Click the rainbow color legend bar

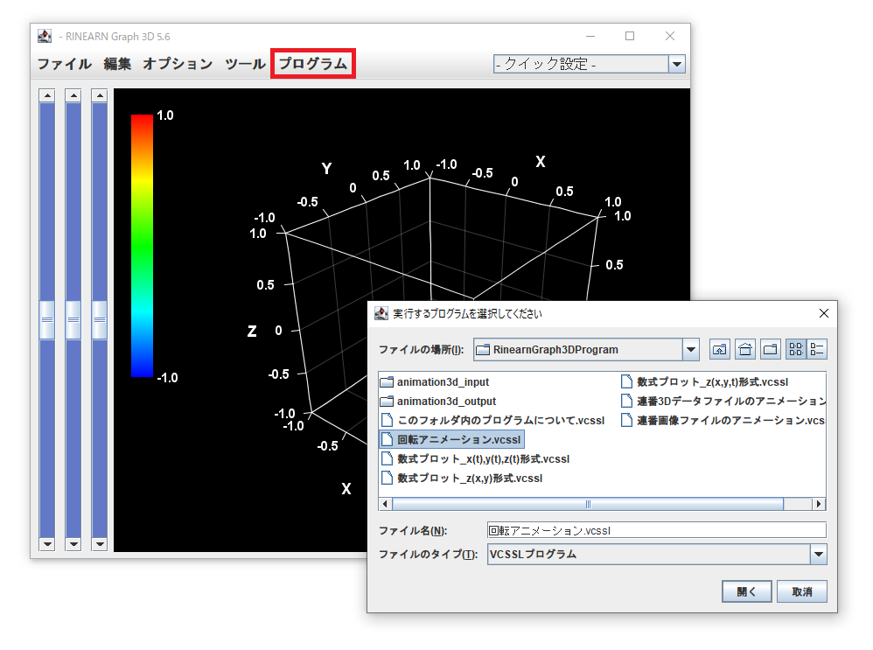(x=142, y=246)
